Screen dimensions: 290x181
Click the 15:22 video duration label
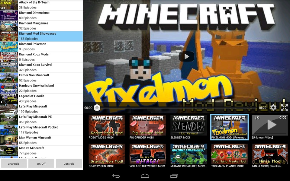coord(262,108)
